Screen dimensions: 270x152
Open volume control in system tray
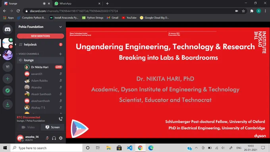click(x=223, y=148)
